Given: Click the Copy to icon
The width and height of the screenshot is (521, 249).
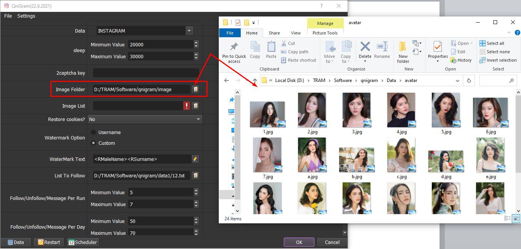Looking at the screenshot, I should pyautogui.click(x=346, y=51).
